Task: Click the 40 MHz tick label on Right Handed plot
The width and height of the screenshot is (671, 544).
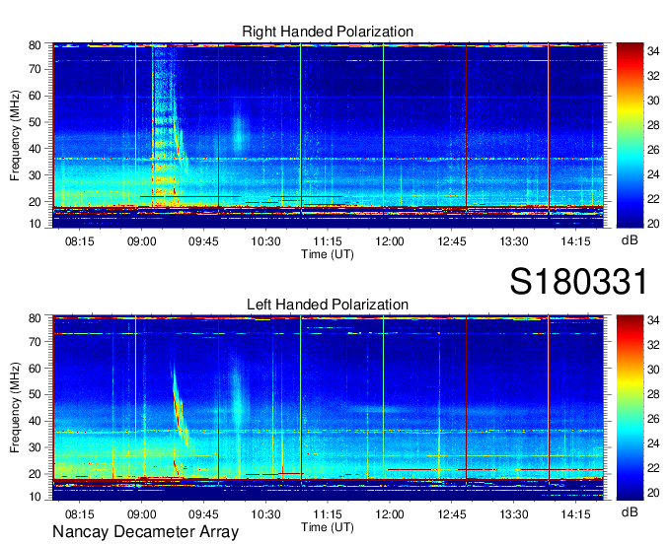Action: (35, 149)
